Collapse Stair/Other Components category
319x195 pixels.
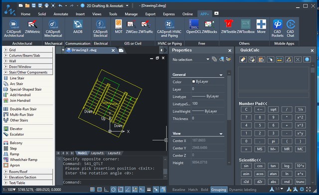(x=28, y=72)
